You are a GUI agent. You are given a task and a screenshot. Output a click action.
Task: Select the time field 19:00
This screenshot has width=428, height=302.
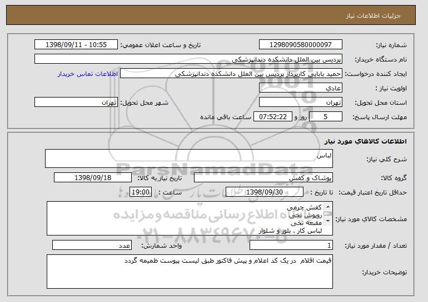coord(141,192)
